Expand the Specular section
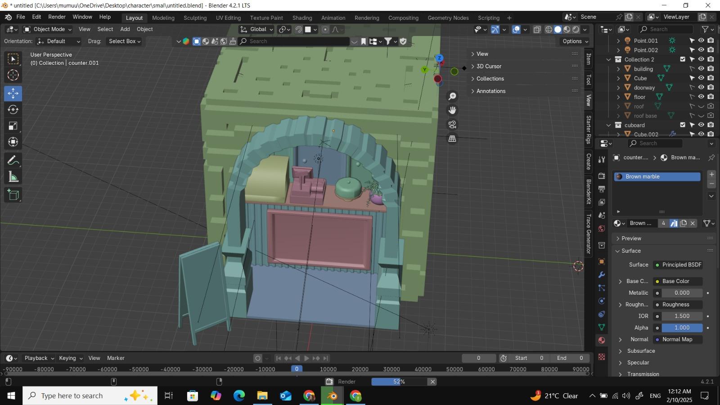This screenshot has height=405, width=720. tap(638, 363)
